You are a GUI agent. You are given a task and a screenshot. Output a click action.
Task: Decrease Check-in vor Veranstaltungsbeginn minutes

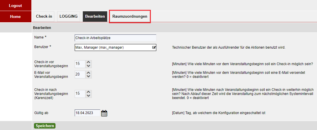88,66
